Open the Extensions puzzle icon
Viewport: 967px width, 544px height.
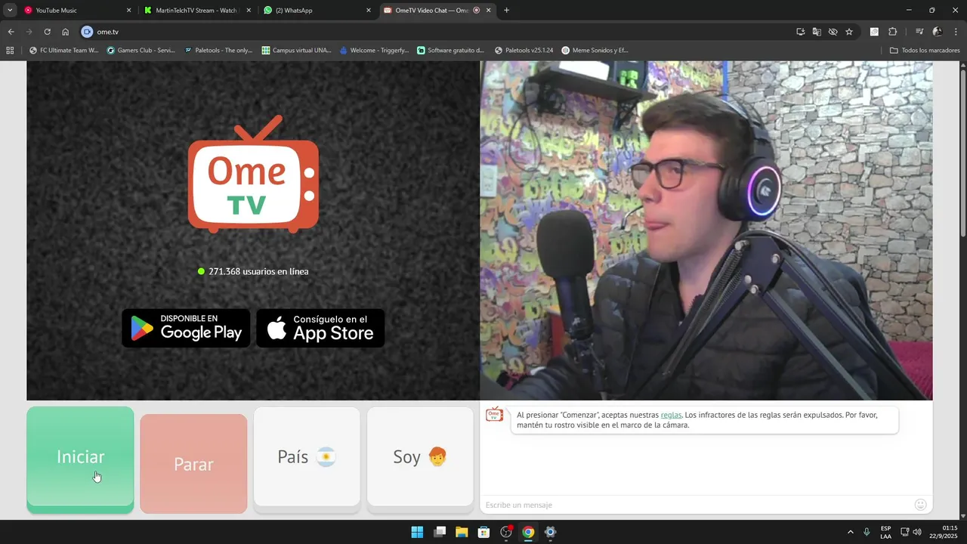892,32
